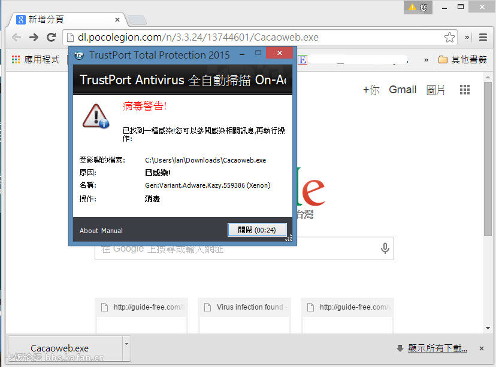Click the About link in TrustPort dialog
Viewport: 496px width, 367px height.
click(89, 231)
